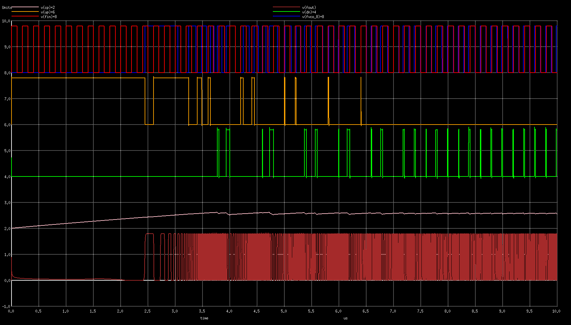
Task: Click the y-axis tick label 7.0
Action: point(7,99)
